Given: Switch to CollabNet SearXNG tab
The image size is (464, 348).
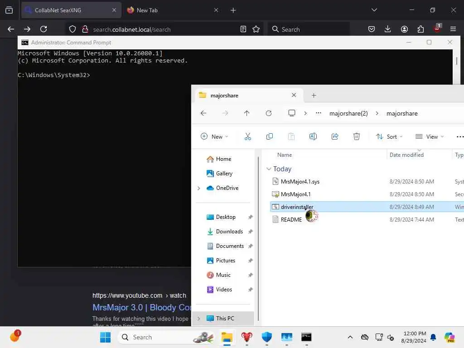Looking at the screenshot, I should pos(71,10).
